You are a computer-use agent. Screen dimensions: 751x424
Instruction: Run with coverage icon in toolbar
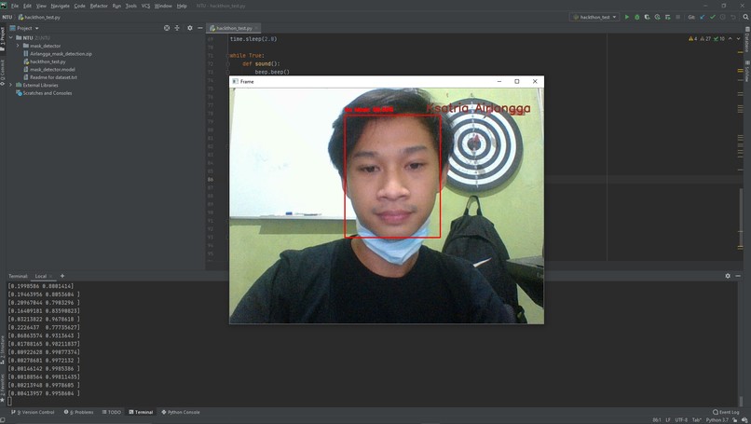pos(647,17)
